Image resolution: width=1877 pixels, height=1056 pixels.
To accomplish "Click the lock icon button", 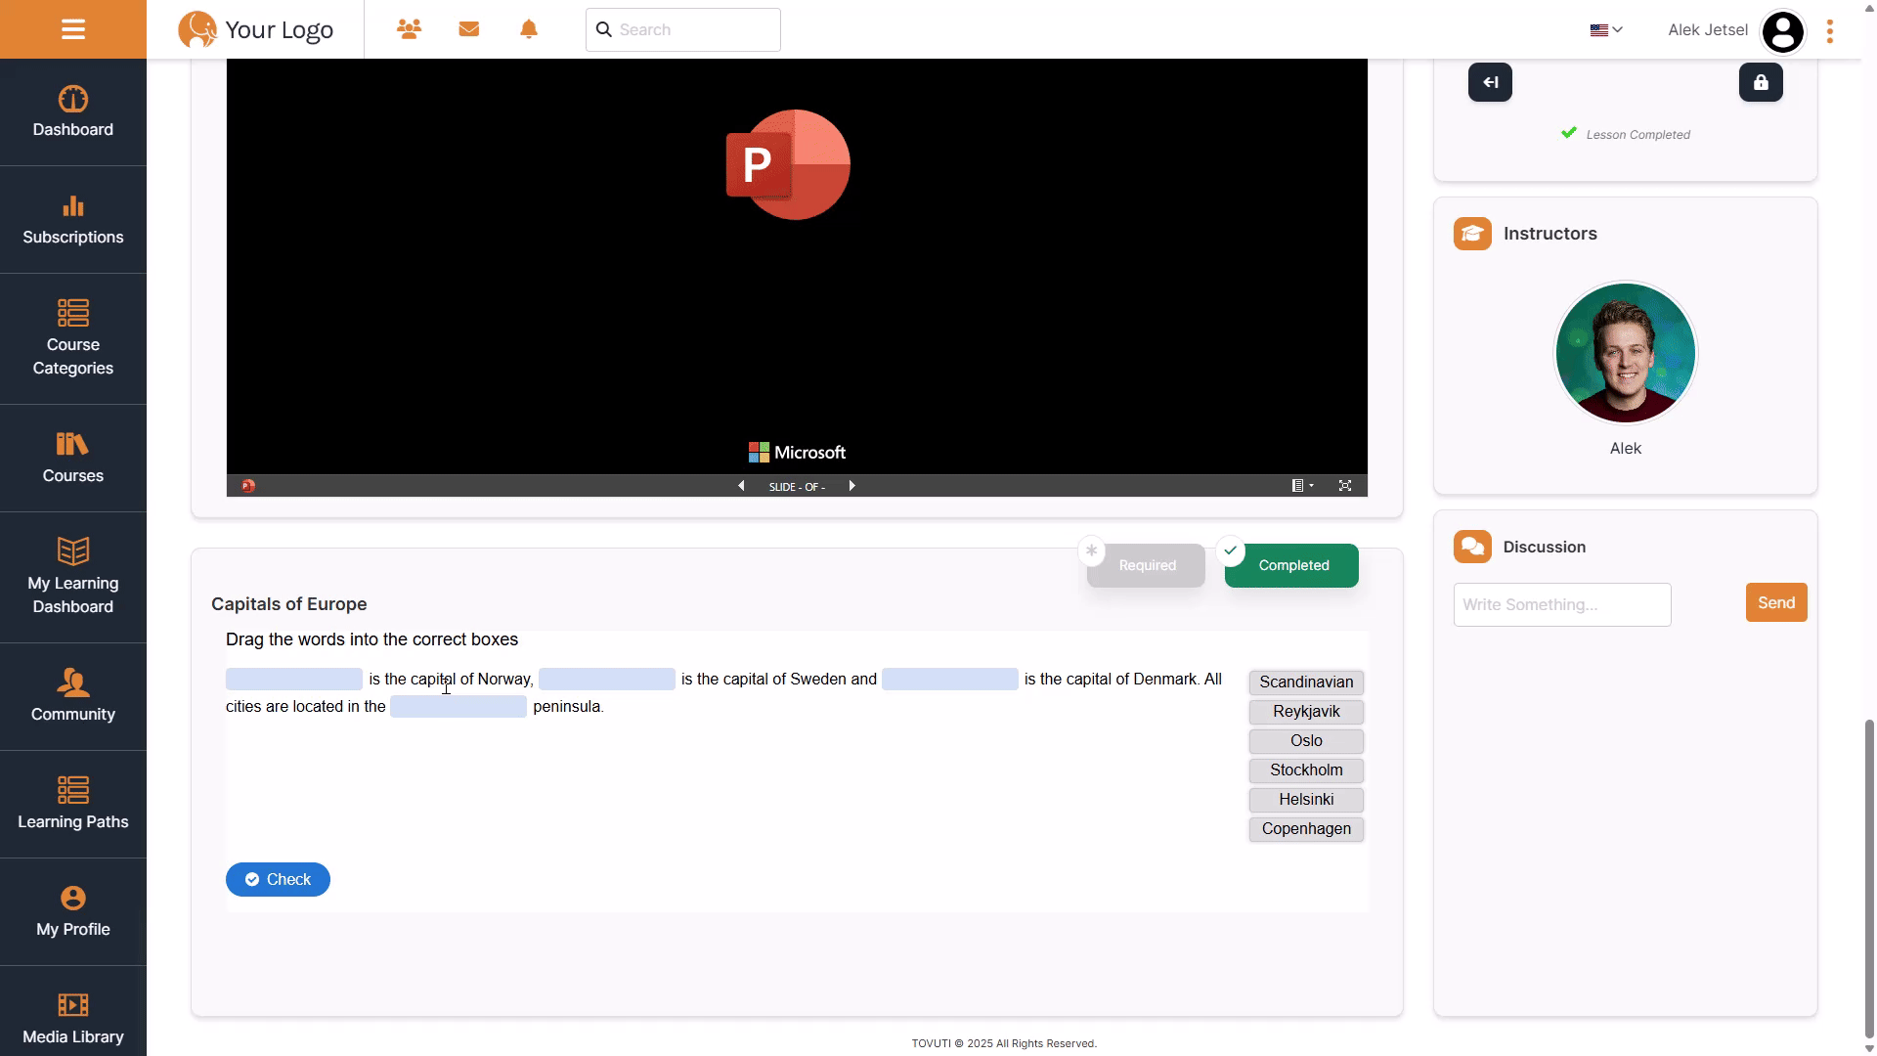I will tap(1761, 82).
